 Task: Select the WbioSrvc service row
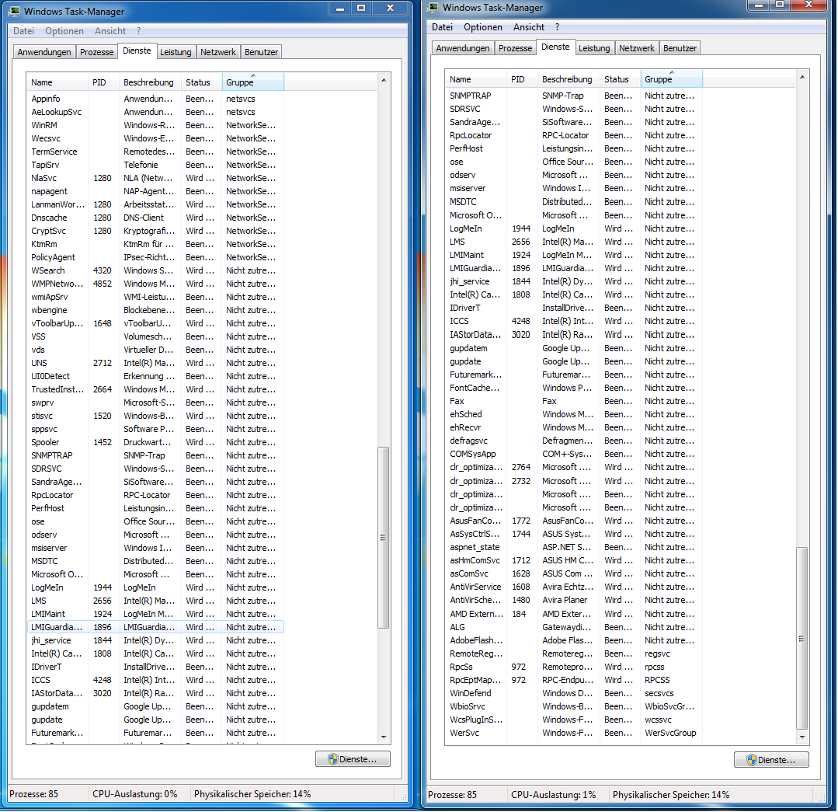(574, 706)
